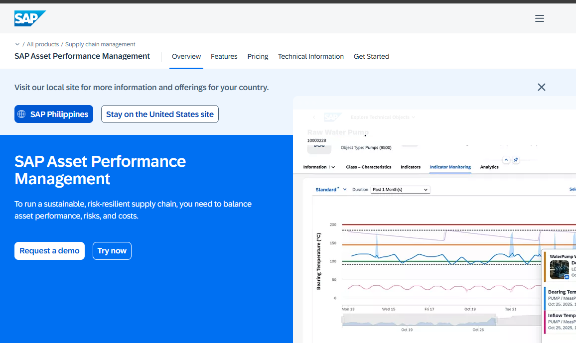This screenshot has height=343, width=576.
Task: Expand the breadcrumb chevron before All products
Action: tap(17, 44)
